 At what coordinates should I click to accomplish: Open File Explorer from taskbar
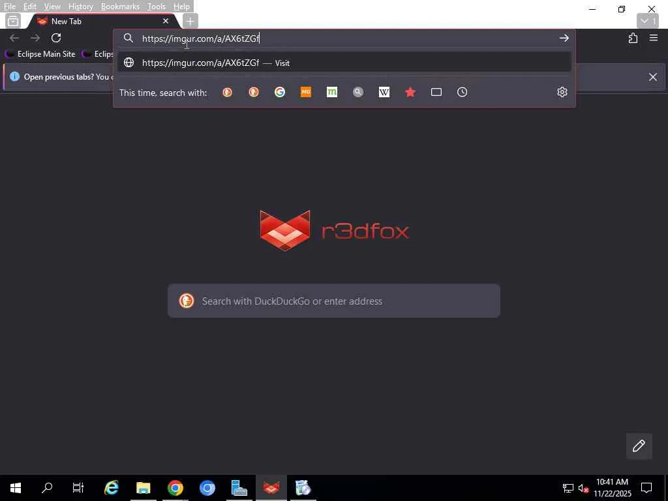pyautogui.click(x=143, y=488)
